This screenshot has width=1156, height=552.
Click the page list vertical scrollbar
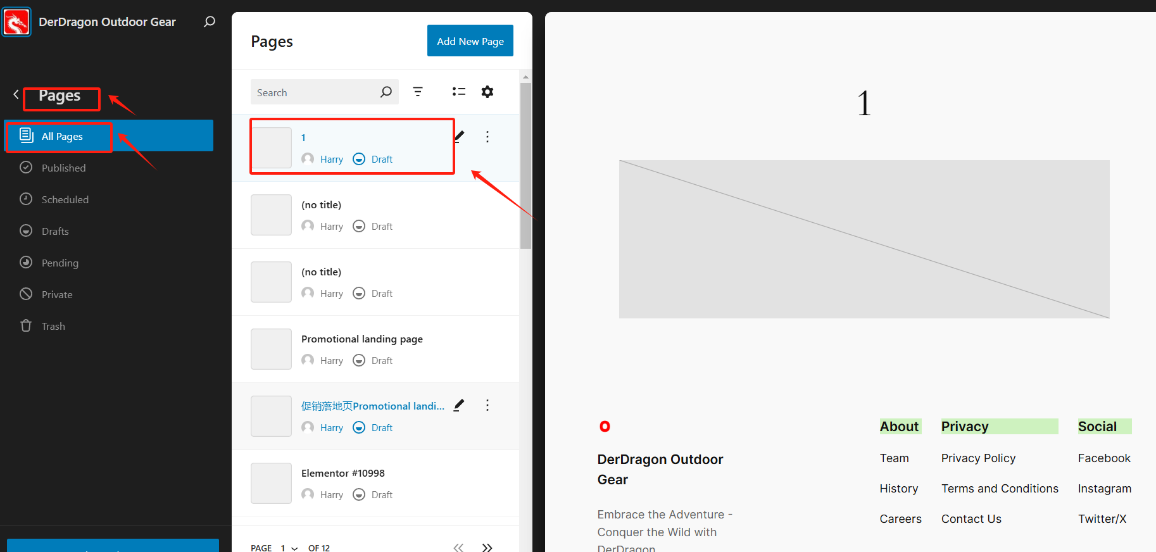[x=525, y=165]
